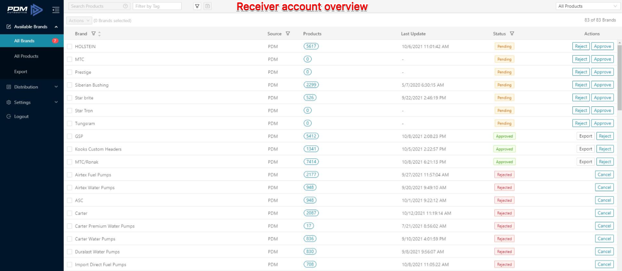The image size is (622, 271).
Task: Approve the Star Tron brand
Action: [602, 111]
